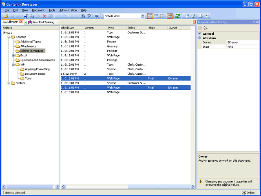The width and height of the screenshot is (261, 196).
Task: Select the Attachments folder
Action: point(28,46)
